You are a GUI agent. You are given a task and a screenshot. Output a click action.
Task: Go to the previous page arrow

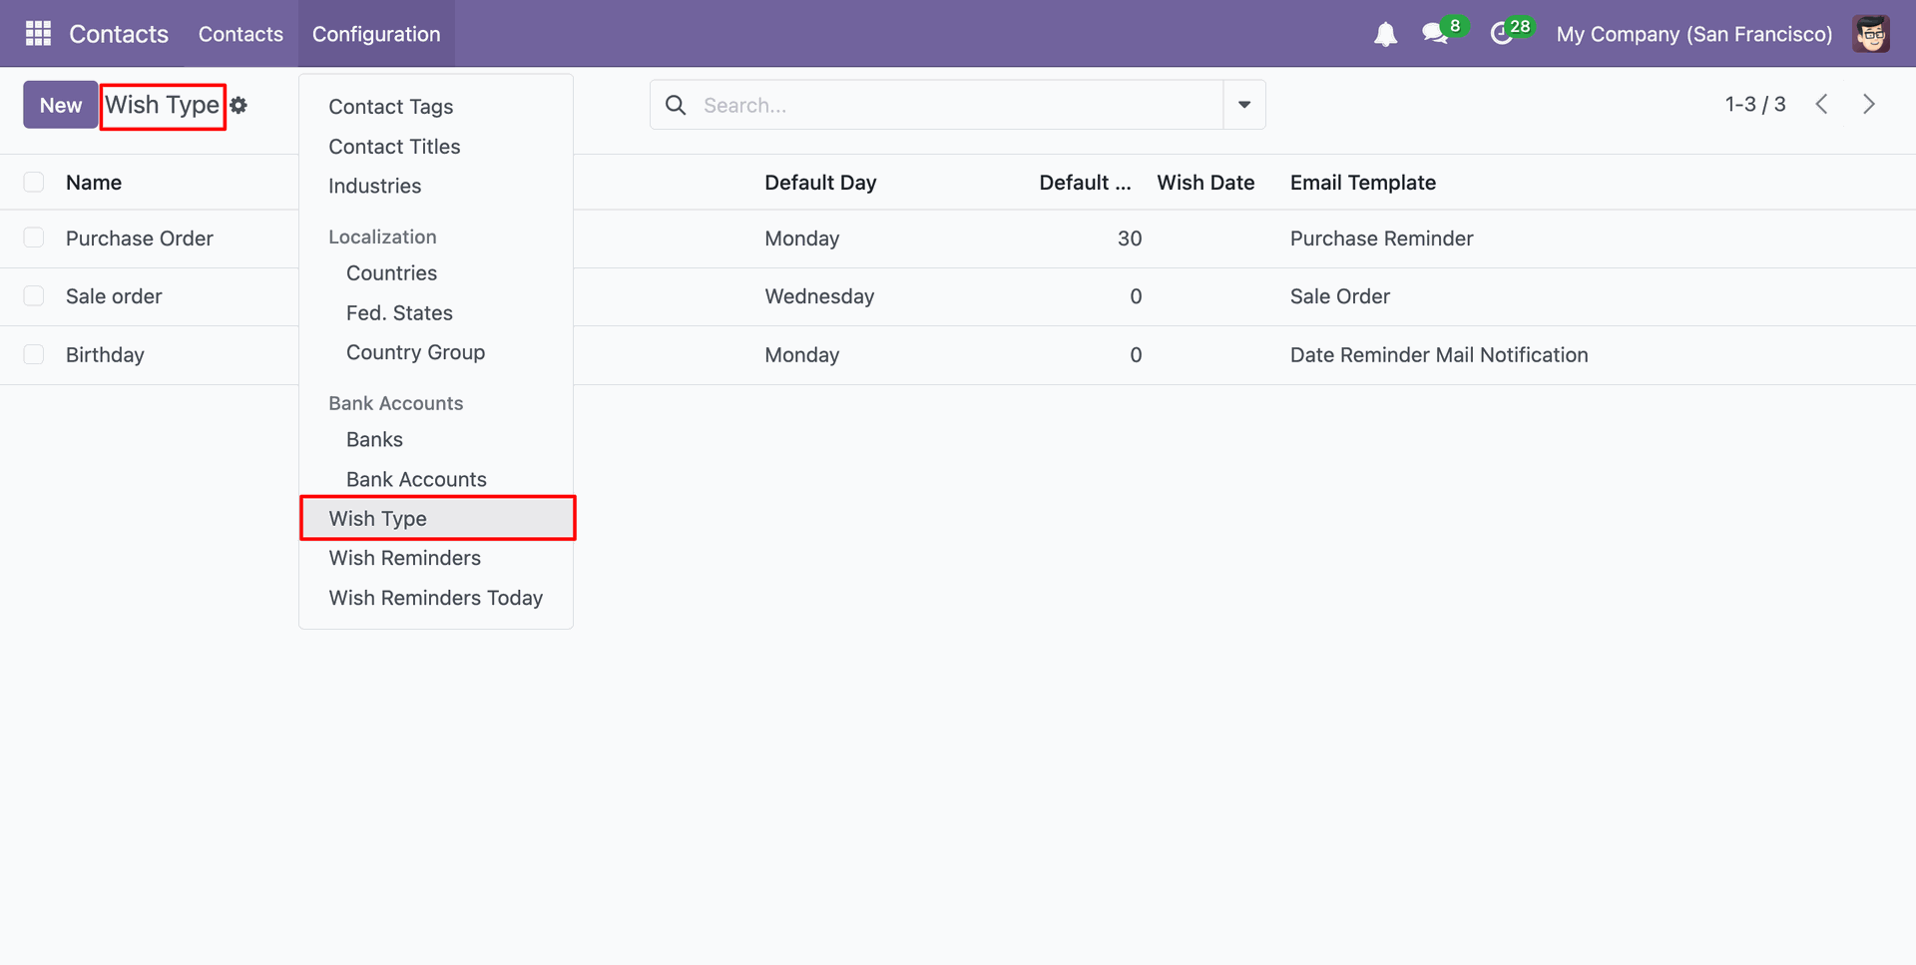tap(1821, 105)
